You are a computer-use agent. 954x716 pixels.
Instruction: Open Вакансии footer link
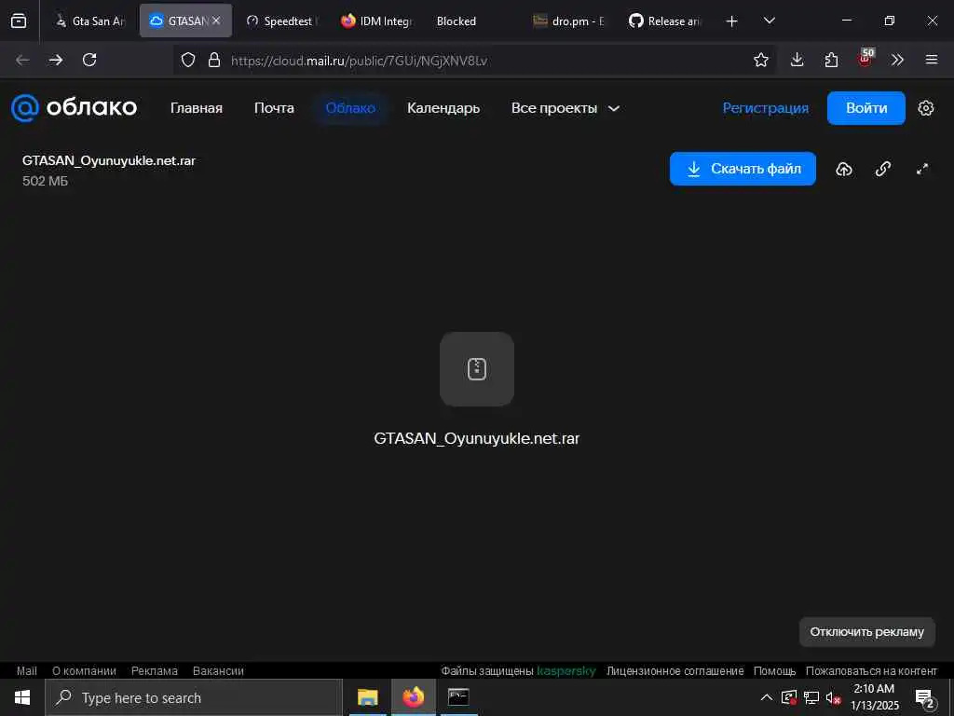(218, 670)
